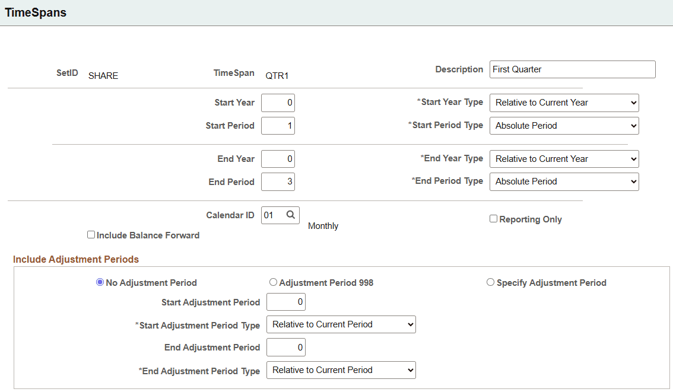Select the No Adjustment Period radio button
Screen dimensions: 673x392
click(x=100, y=282)
